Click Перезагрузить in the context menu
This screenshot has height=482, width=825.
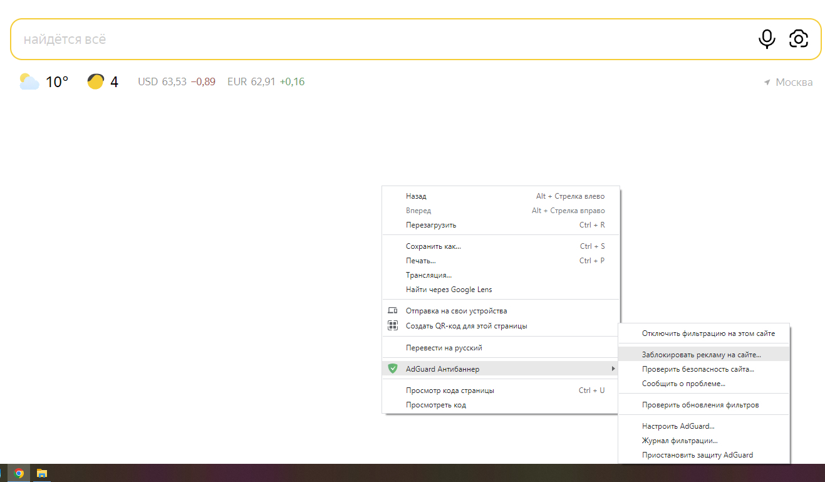(431, 225)
